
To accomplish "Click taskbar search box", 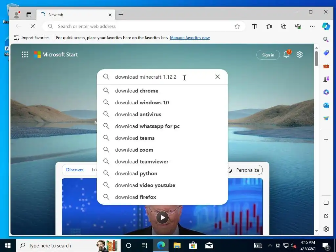I will [68, 245].
